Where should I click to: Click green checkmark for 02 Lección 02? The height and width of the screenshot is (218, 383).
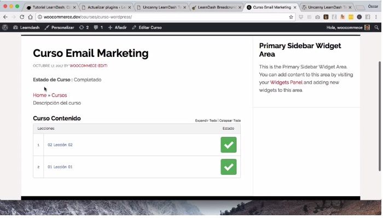[x=229, y=145]
